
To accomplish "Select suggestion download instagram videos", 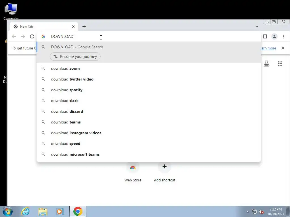I will [149, 133].
